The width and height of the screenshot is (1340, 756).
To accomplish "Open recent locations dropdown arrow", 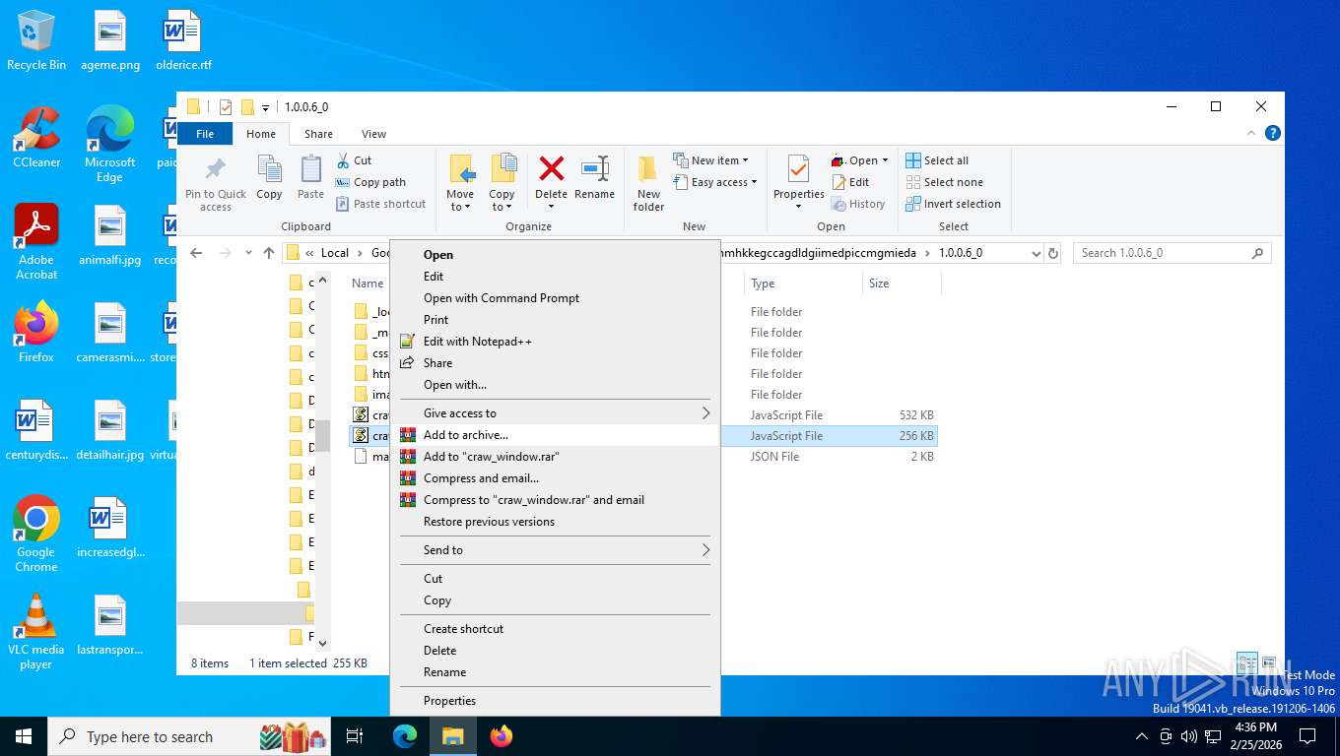I will pyautogui.click(x=248, y=253).
